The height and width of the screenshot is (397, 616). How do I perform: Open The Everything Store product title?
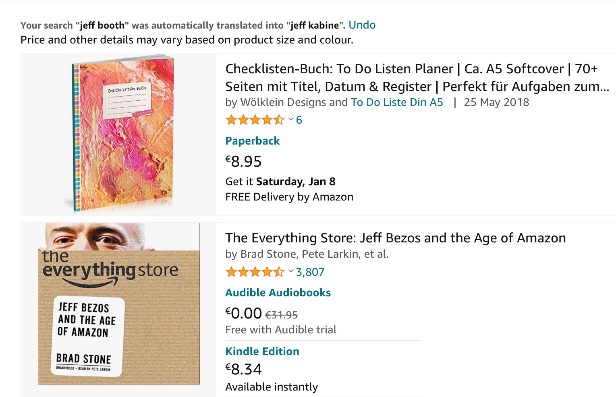coord(395,238)
